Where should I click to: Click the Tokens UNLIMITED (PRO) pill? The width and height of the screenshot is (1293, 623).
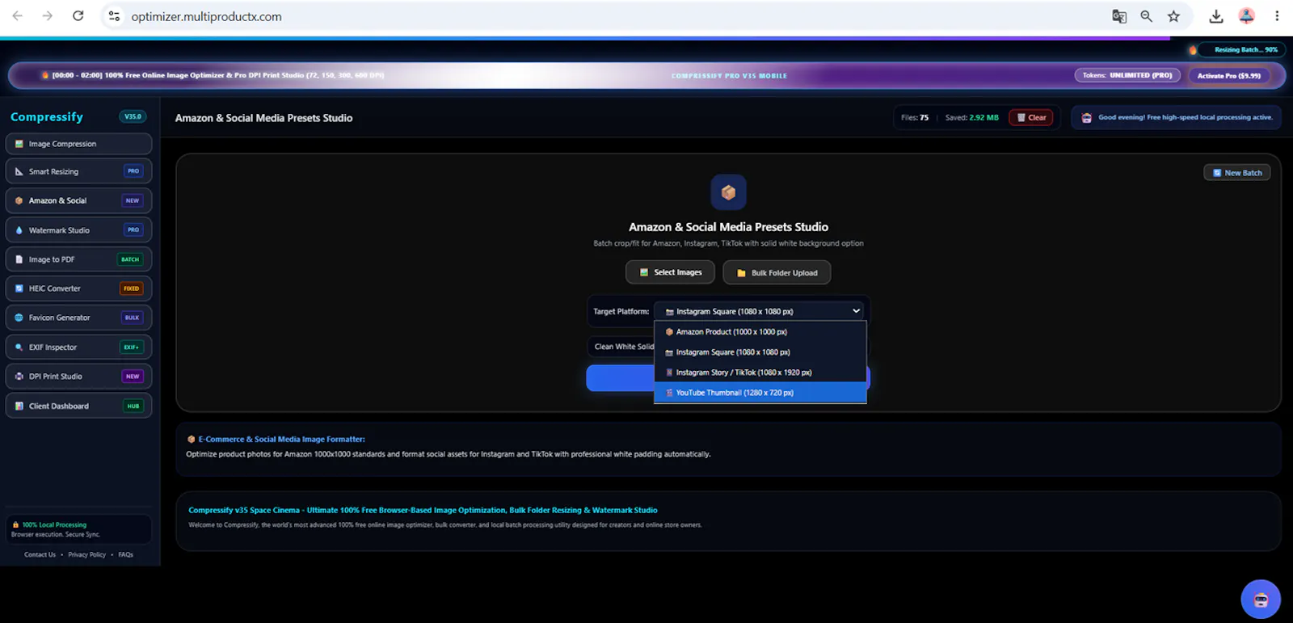pyautogui.click(x=1127, y=75)
